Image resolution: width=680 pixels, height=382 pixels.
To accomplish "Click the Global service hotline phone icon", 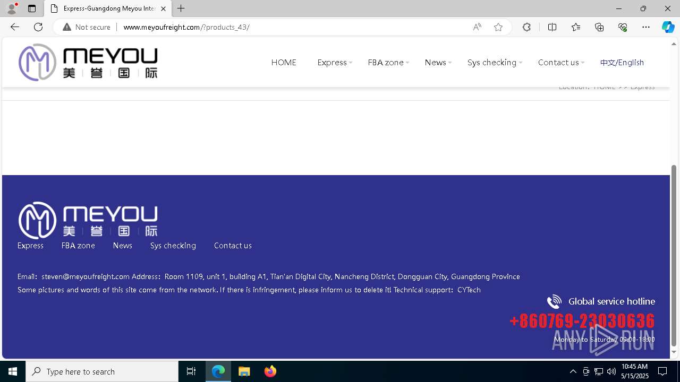I will coord(554,301).
